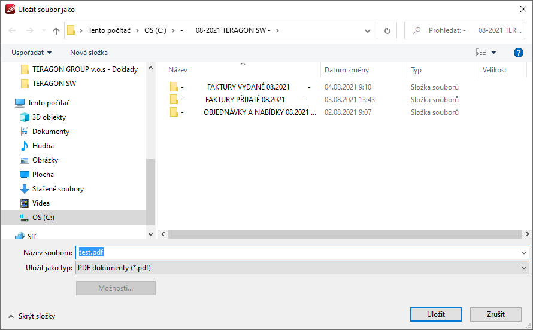Image resolution: width=533 pixels, height=330 pixels.
Task: Select folder 'OBJEDNÁVKY A NABÍDKY 08.2021'
Action: [260, 112]
